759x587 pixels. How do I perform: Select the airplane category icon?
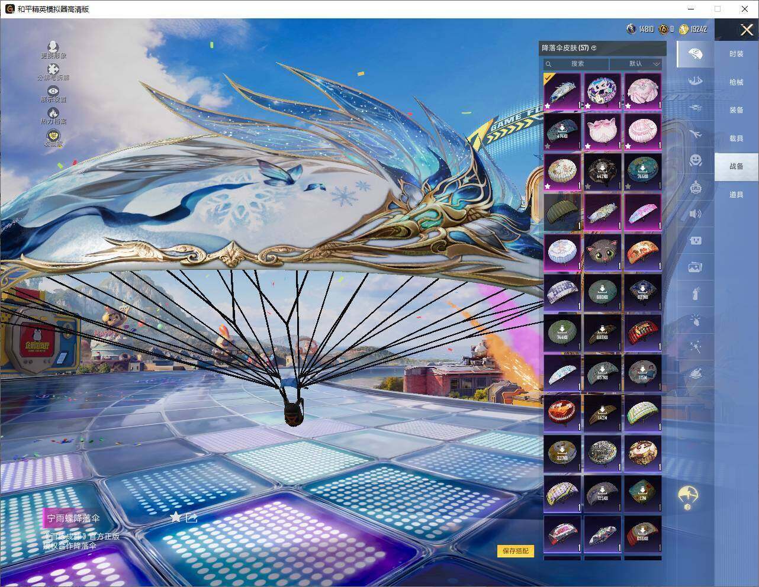click(x=696, y=134)
